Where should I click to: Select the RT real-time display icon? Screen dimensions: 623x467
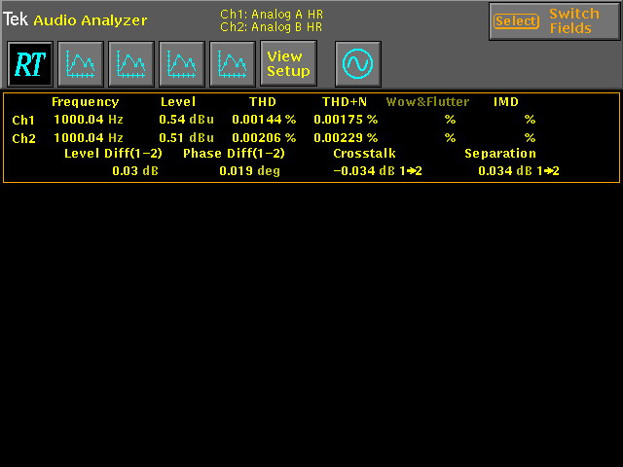(30, 64)
